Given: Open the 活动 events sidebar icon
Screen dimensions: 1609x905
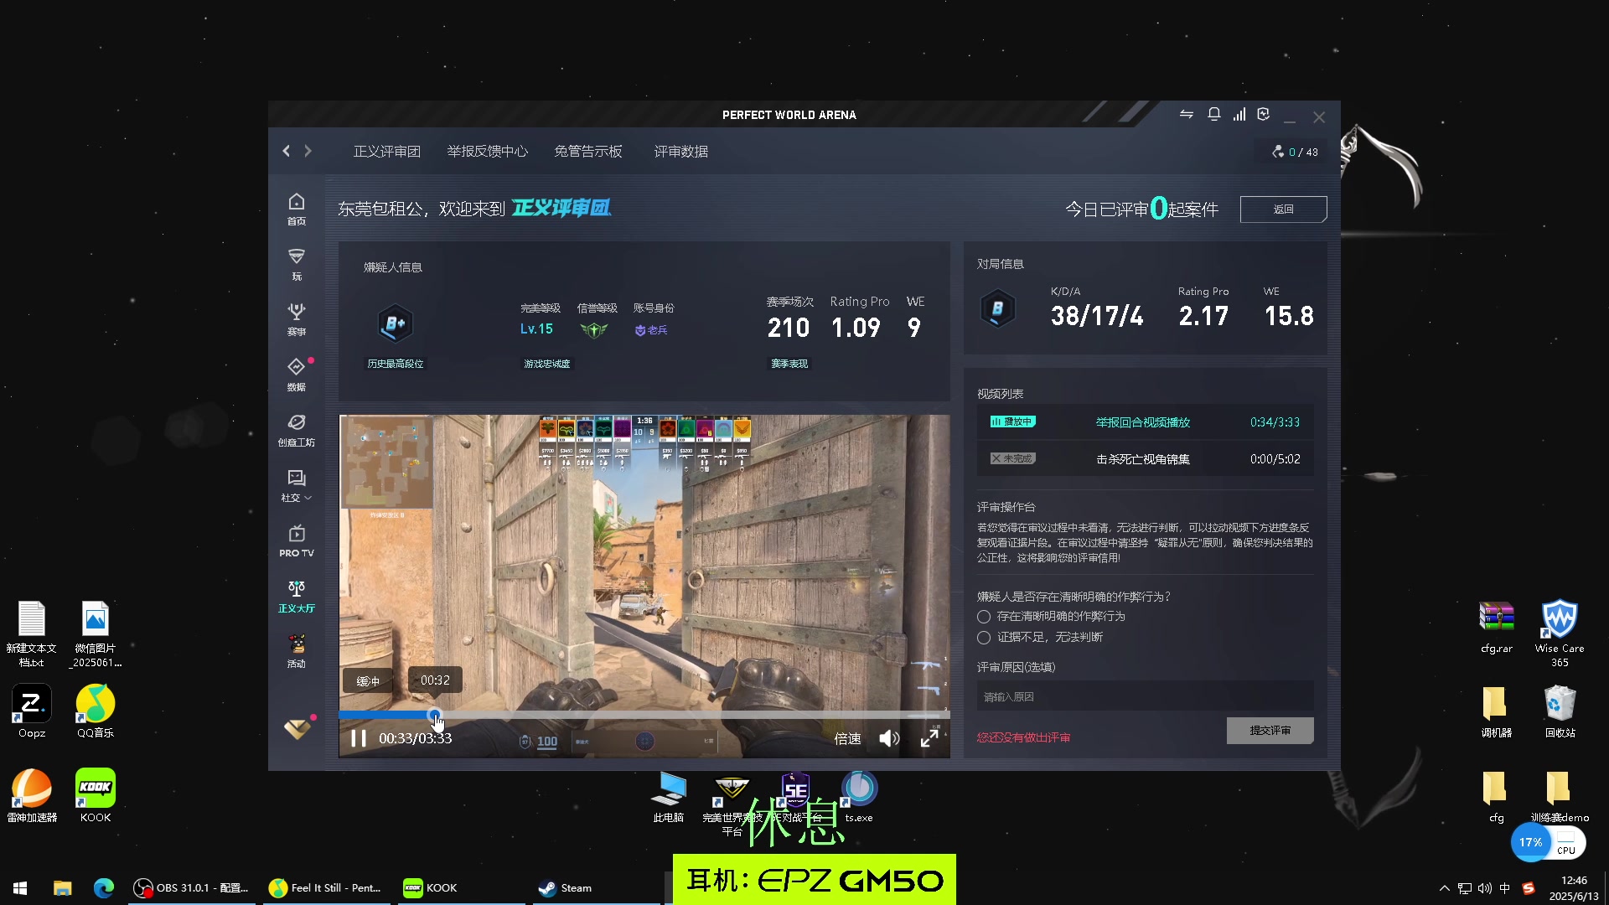Looking at the screenshot, I should click(297, 652).
